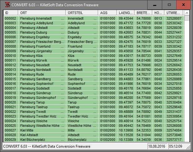This screenshot has width=193, height=152.
Task: Click the cell 'Flensburg Mürwik'
Action: (42, 60)
